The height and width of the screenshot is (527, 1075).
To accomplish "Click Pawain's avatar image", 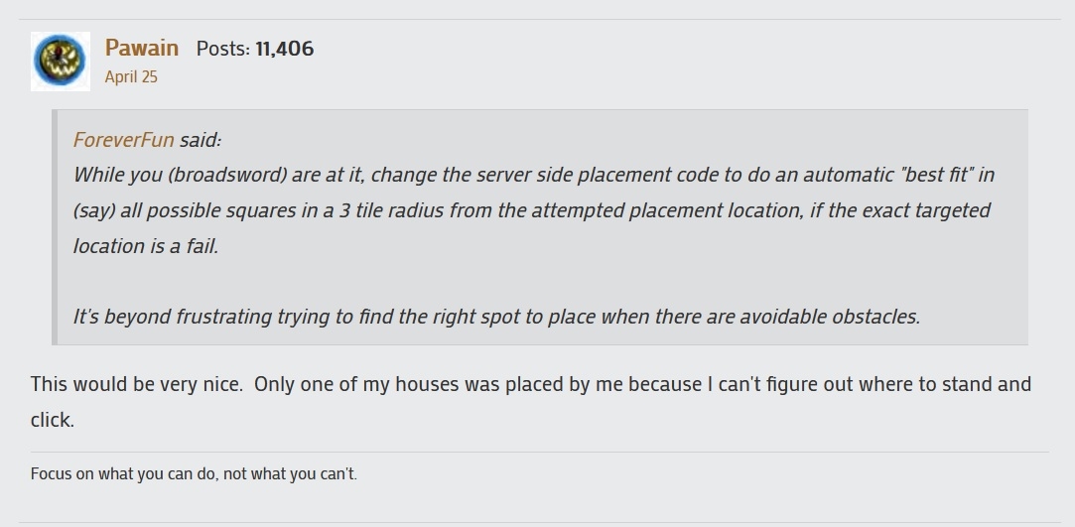I will coord(60,61).
